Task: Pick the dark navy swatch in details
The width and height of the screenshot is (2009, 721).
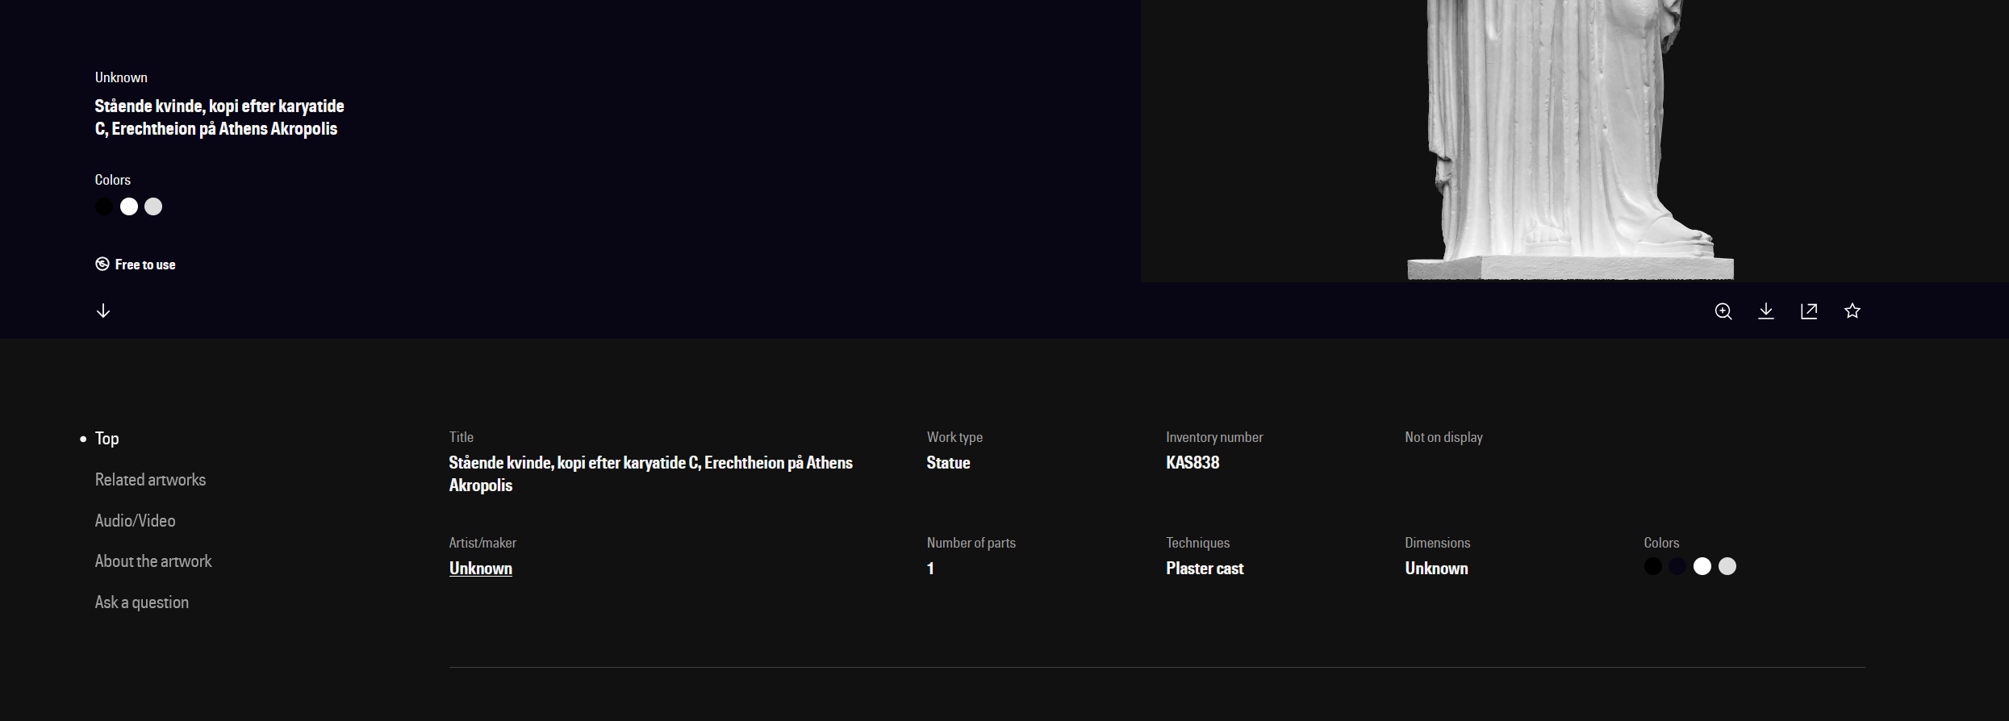Action: (x=1677, y=567)
